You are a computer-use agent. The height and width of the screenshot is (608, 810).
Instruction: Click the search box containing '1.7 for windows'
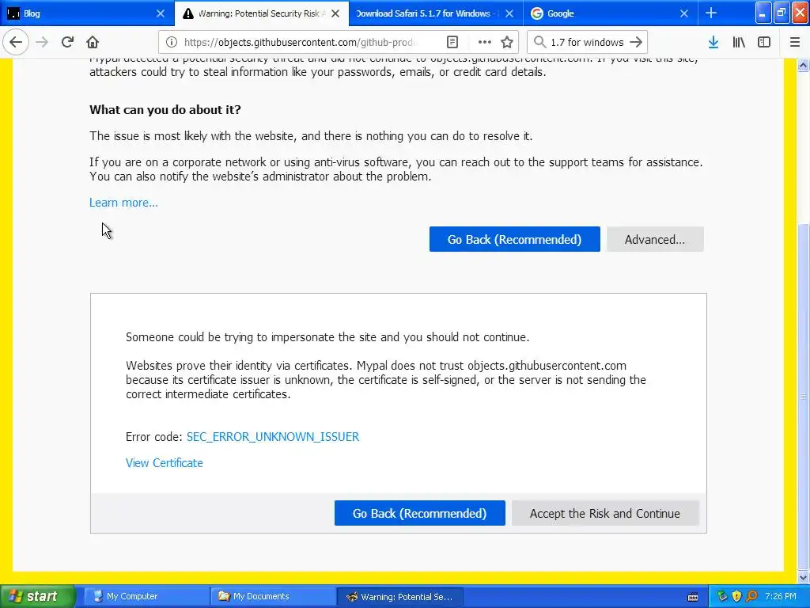(x=588, y=43)
